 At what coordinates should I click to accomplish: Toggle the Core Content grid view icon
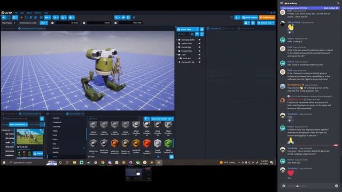tap(172, 156)
